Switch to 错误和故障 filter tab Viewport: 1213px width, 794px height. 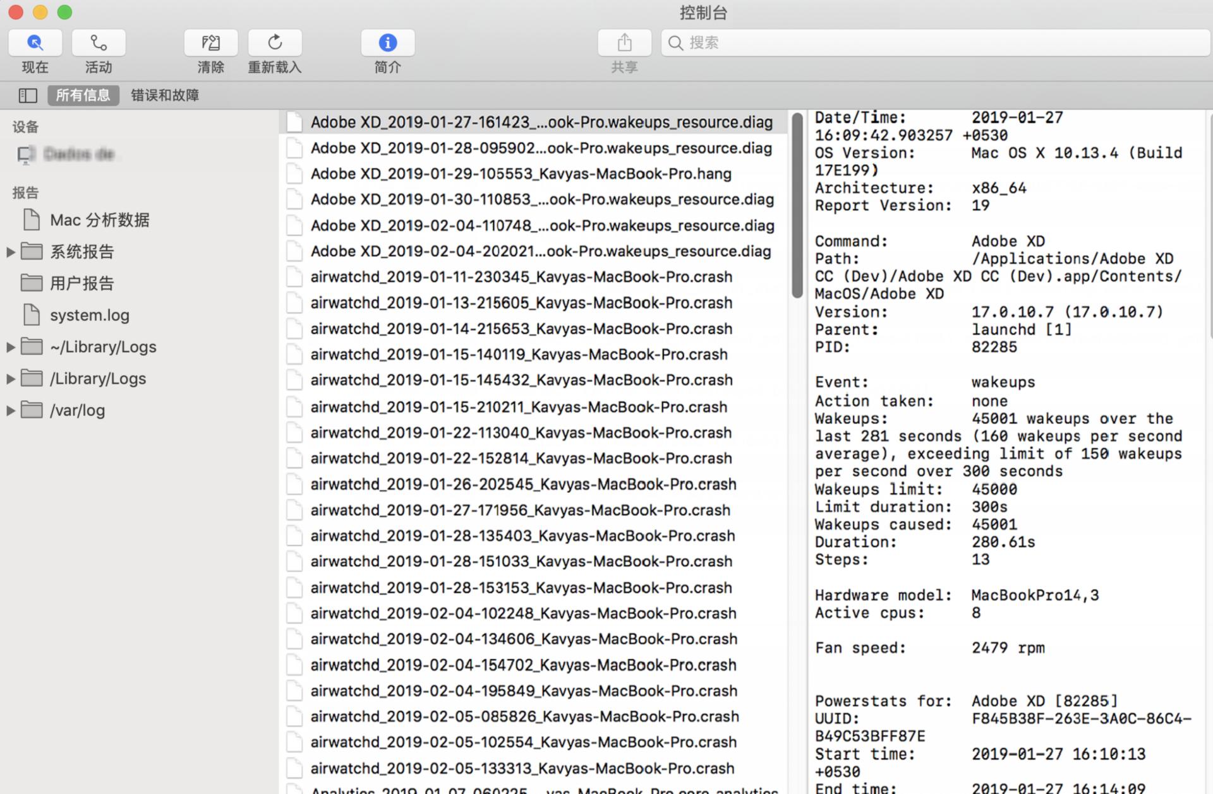(x=165, y=95)
